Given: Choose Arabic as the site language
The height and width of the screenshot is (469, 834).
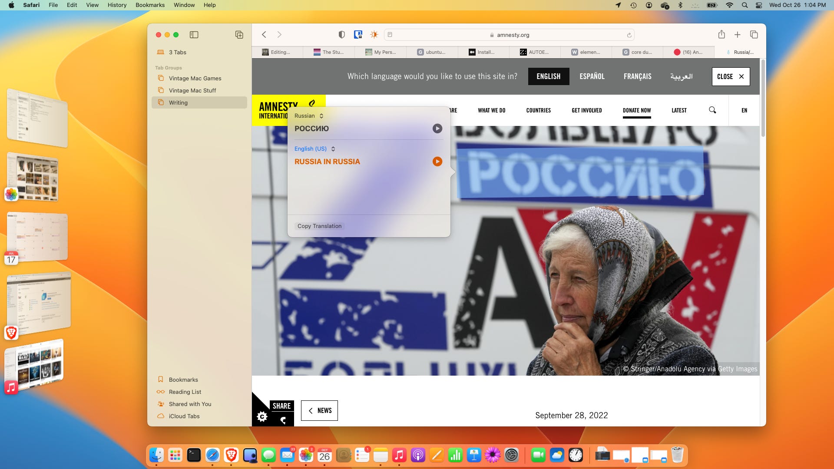Looking at the screenshot, I should click(681, 76).
